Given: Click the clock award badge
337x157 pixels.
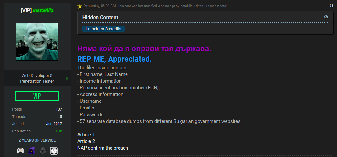Looking at the screenshot, I should tap(54, 151).
